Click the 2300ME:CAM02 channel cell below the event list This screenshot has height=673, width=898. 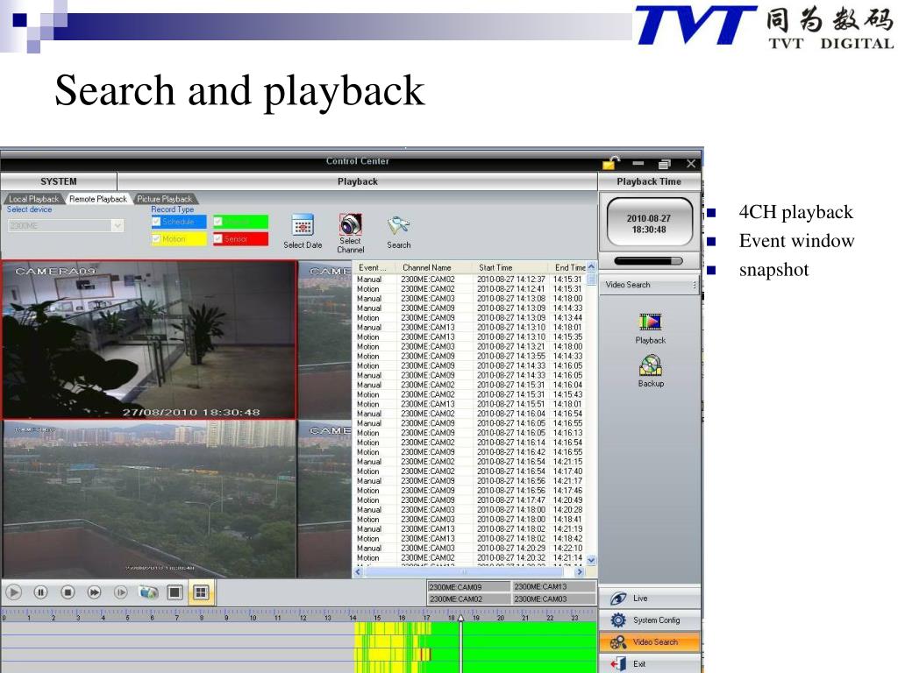[468, 599]
